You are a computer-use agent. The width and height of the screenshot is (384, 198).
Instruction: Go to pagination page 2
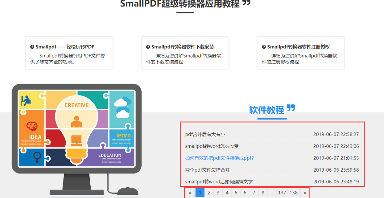pyautogui.click(x=209, y=193)
